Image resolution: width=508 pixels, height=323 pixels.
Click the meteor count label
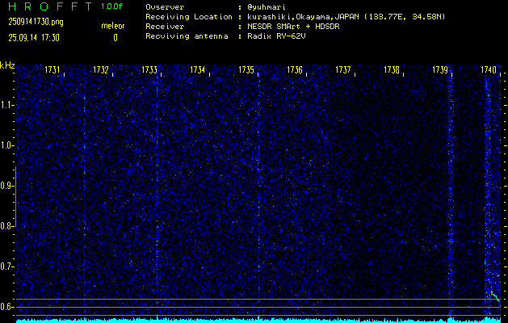[x=113, y=26]
